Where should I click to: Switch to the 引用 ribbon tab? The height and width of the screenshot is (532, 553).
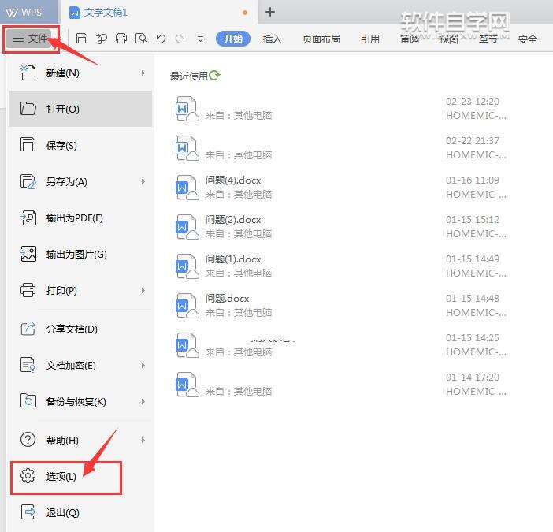pyautogui.click(x=370, y=39)
